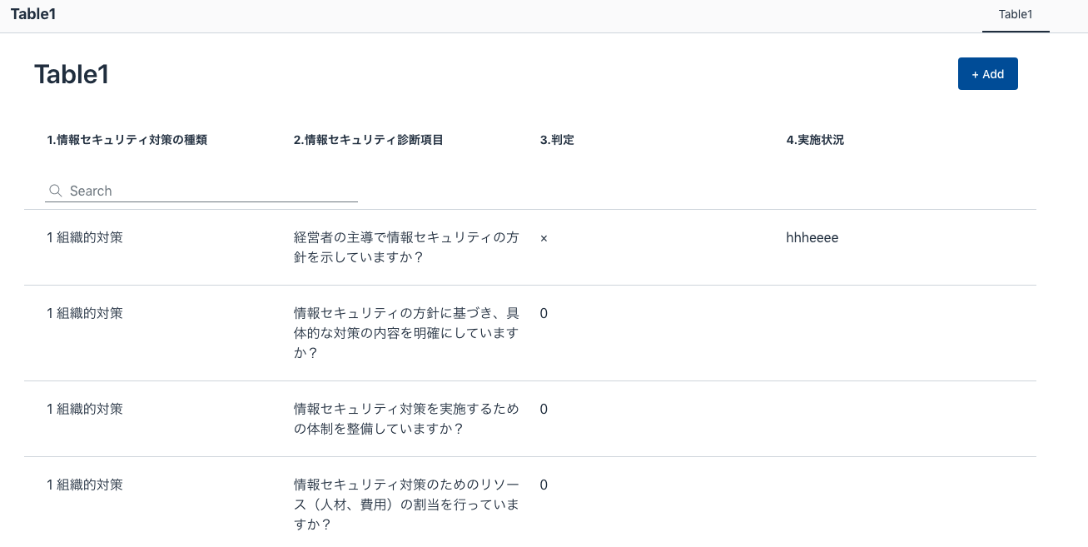The height and width of the screenshot is (547, 1088).
Task: Open row 対策を実施するための体制を整備
Action: (406, 419)
